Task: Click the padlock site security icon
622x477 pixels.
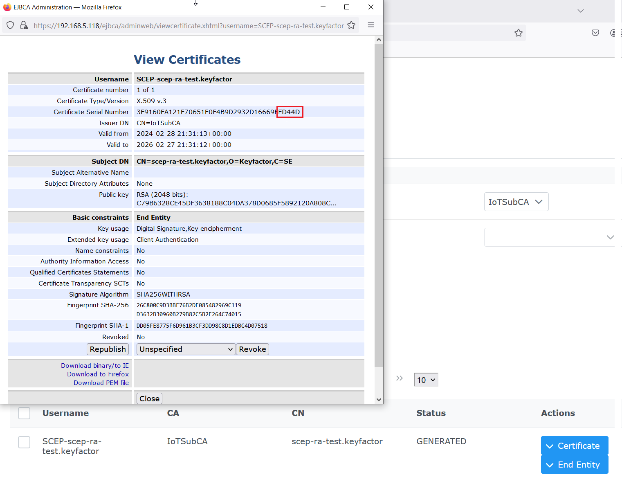Action: point(24,25)
